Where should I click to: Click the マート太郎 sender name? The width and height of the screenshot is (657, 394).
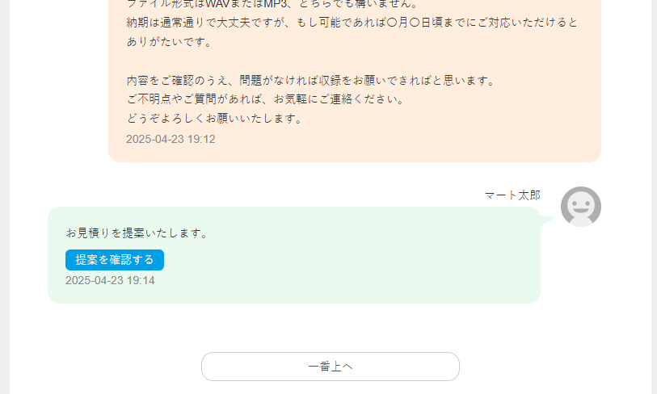click(512, 195)
